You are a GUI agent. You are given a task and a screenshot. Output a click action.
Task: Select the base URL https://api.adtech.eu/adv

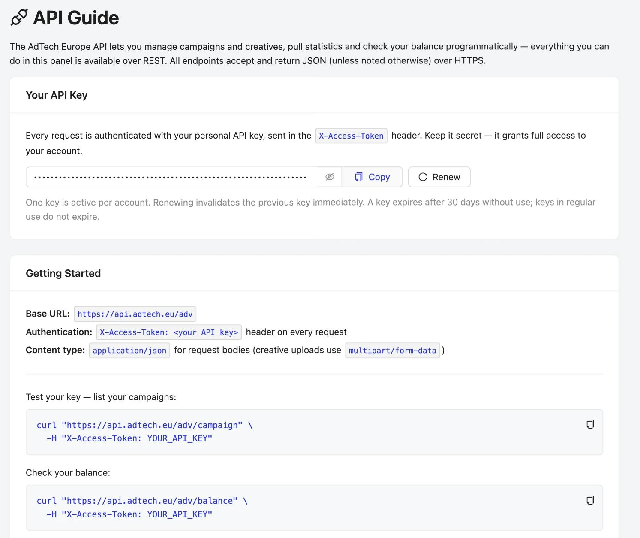pos(135,314)
